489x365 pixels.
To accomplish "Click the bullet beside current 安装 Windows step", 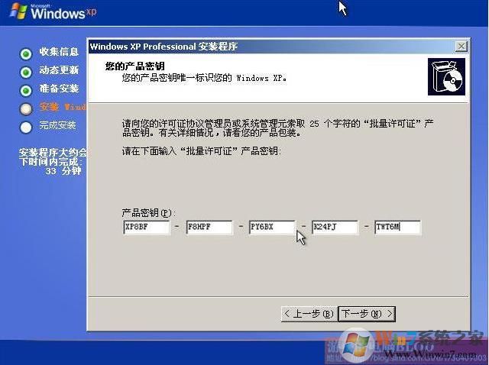I will [26, 108].
